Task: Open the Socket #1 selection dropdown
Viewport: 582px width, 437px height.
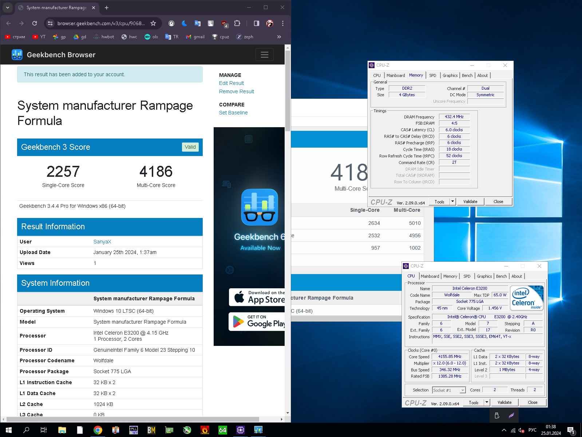Action: point(449,390)
